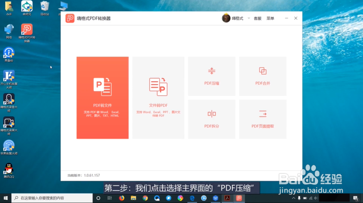Open Microsoft Edge from the taskbar
363x203 pixels.
pos(192,198)
